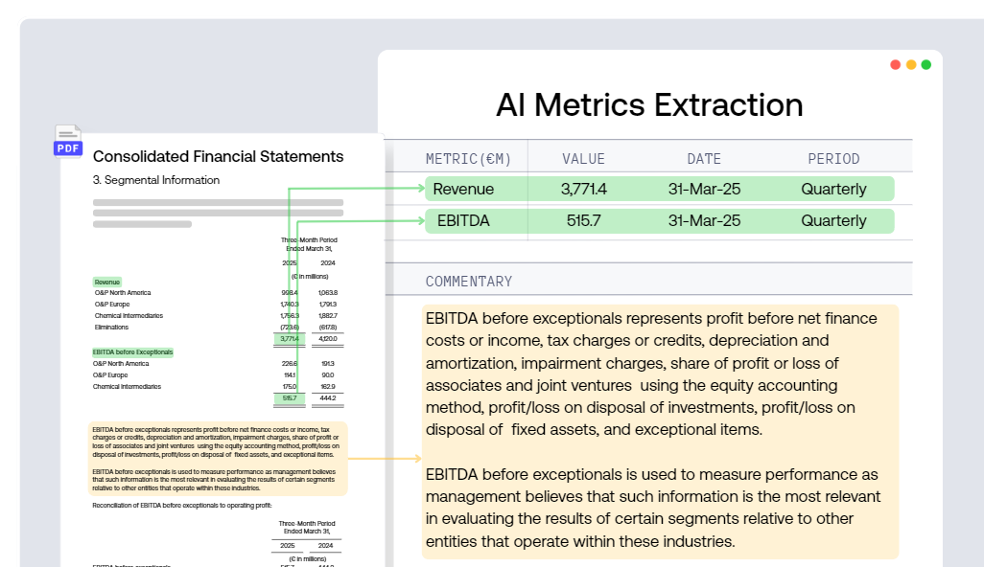Image resolution: width=984 pixels, height=567 pixels.
Task: Click the COMMENTARY section header
Action: [469, 282]
